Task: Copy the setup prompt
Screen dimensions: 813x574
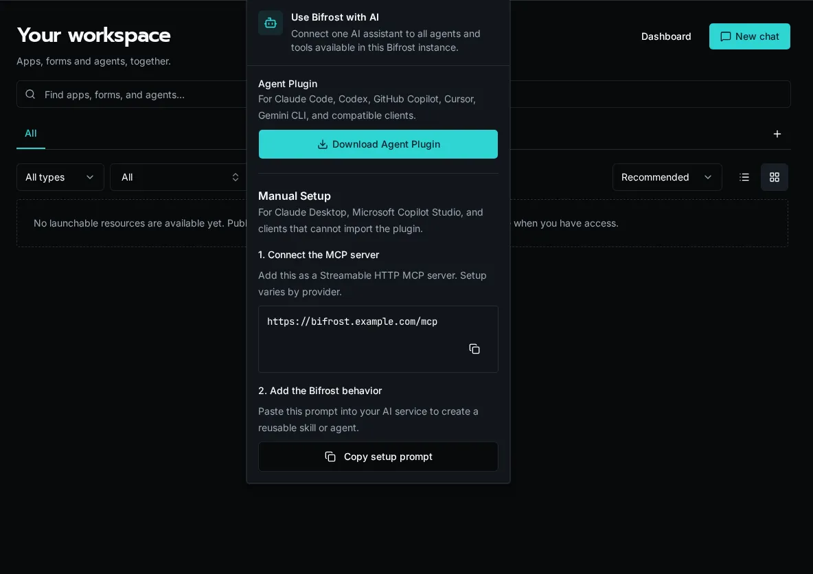Action: coord(378,457)
